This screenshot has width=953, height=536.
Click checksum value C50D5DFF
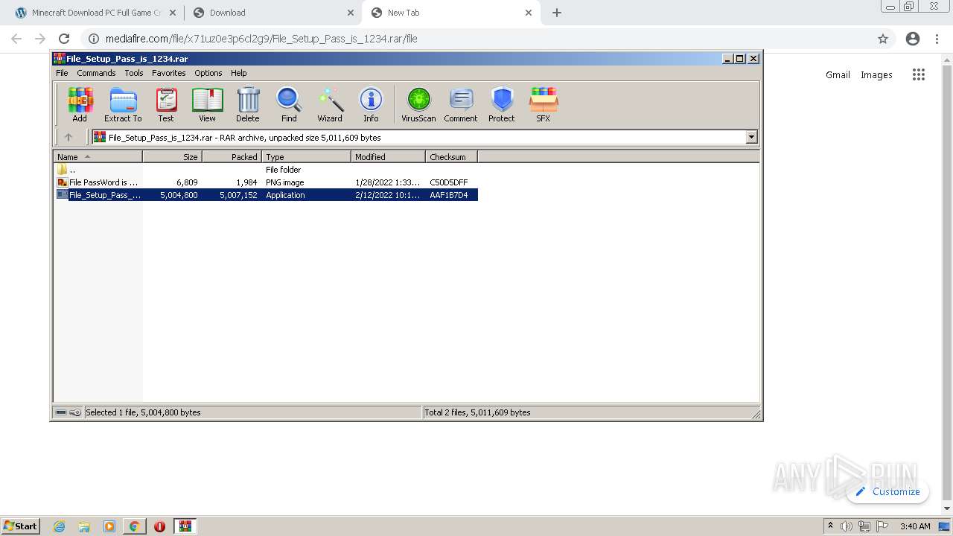[449, 182]
